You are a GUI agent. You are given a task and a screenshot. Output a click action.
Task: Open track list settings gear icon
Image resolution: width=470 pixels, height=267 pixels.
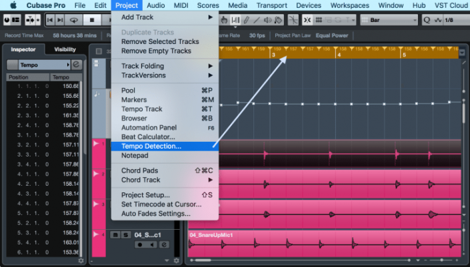[x=176, y=261]
